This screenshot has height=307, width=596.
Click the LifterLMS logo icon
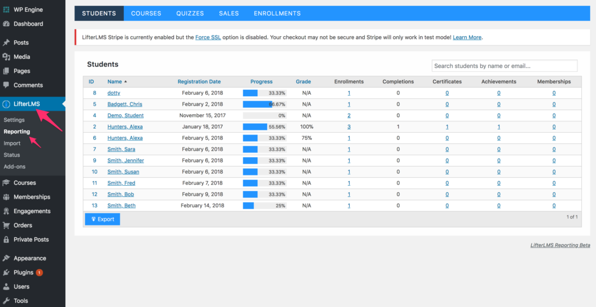6,104
